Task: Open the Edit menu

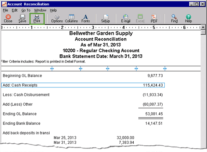Action: tap(14, 10)
